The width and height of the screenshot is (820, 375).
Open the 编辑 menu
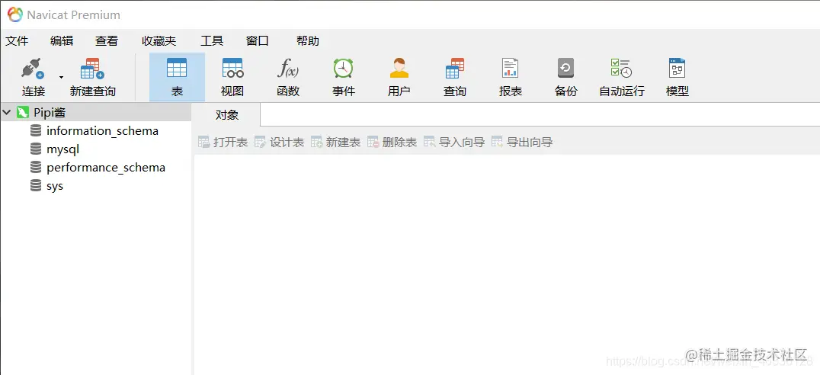62,41
